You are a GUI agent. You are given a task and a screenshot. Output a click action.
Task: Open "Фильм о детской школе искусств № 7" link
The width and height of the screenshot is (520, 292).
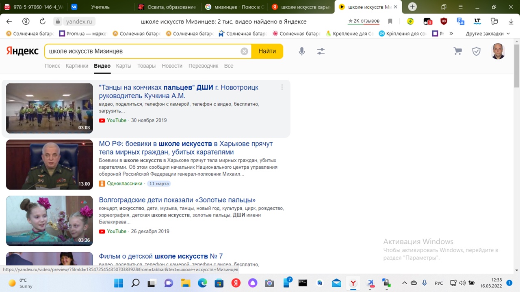[x=161, y=256]
